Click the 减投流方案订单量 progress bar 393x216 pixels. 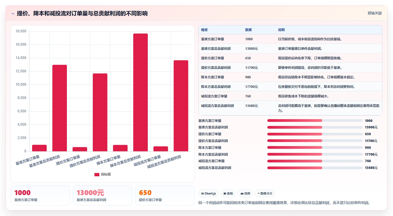(x=315, y=161)
